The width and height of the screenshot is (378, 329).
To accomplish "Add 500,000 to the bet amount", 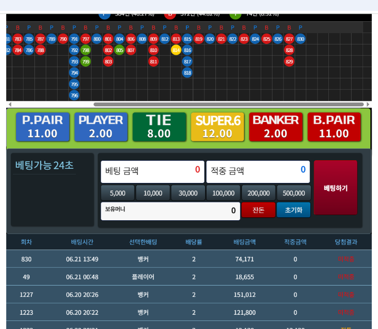I will (293, 193).
